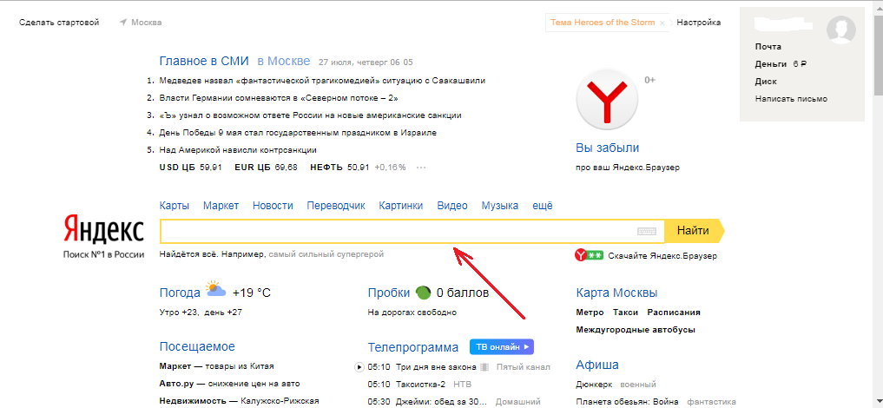
Task: Open the Почта mail link
Action: (768, 47)
